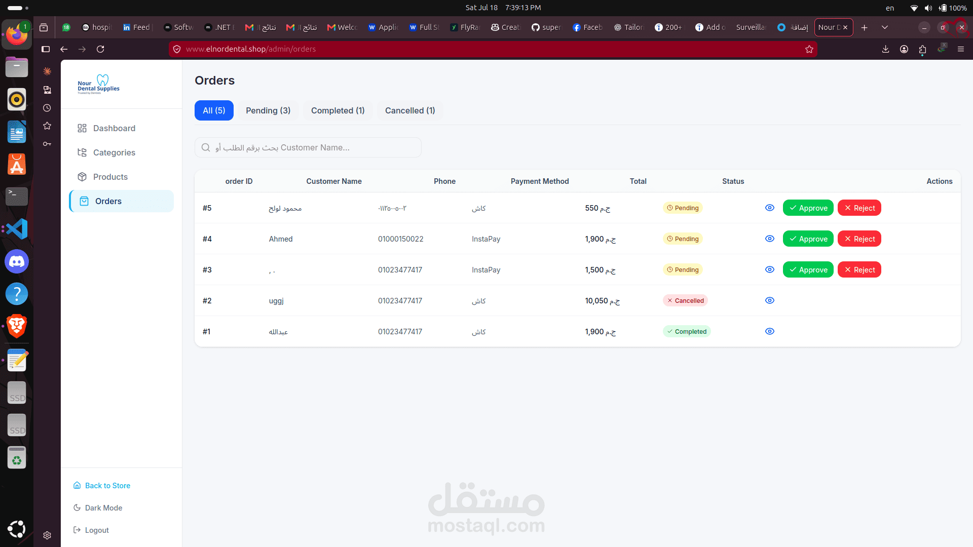Switch to the Pending (3) tab
Image resolution: width=973 pixels, height=547 pixels.
[x=268, y=110]
